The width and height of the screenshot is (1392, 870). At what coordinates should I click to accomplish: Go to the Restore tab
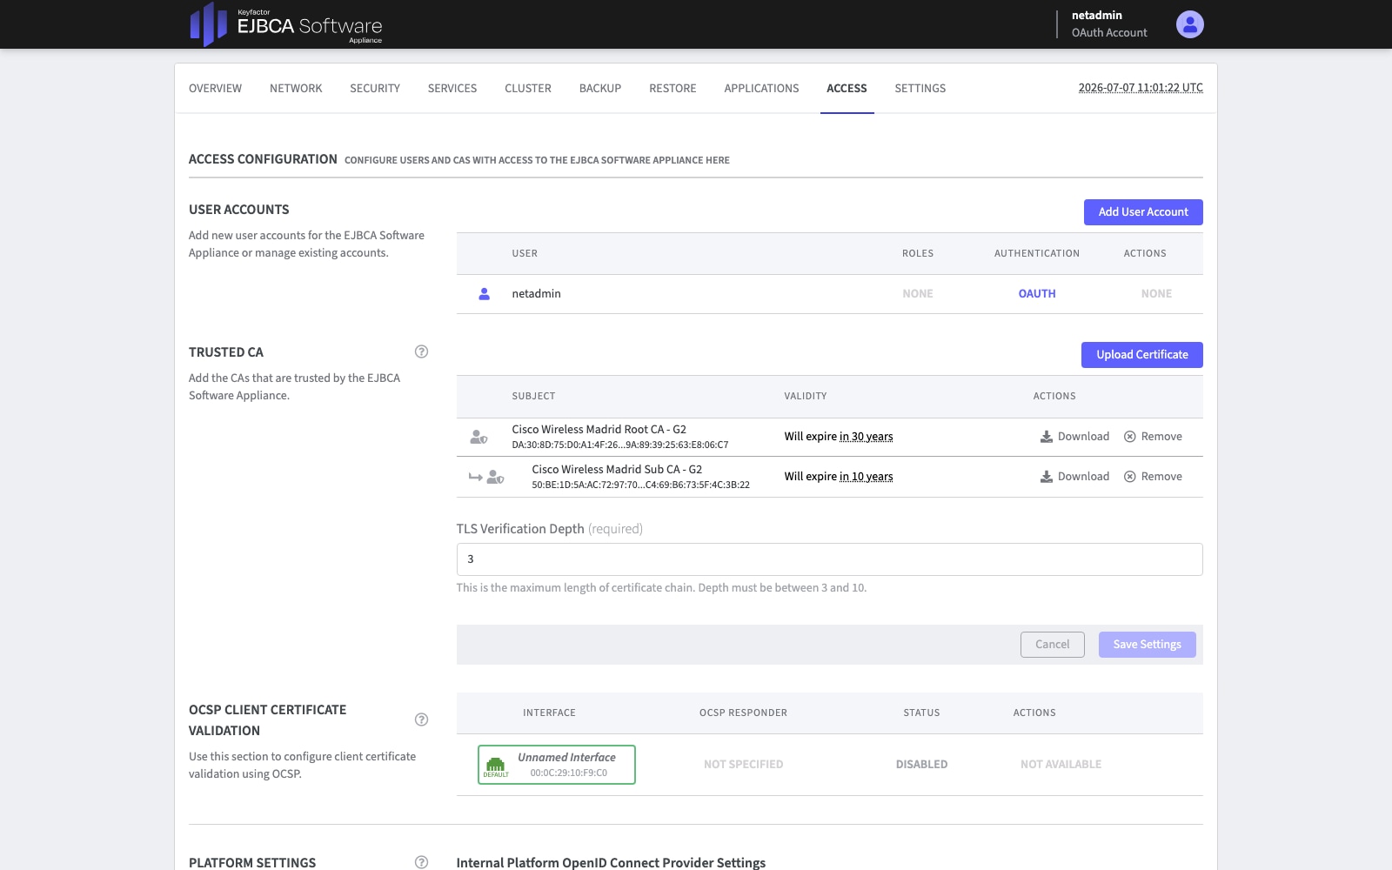tap(673, 89)
